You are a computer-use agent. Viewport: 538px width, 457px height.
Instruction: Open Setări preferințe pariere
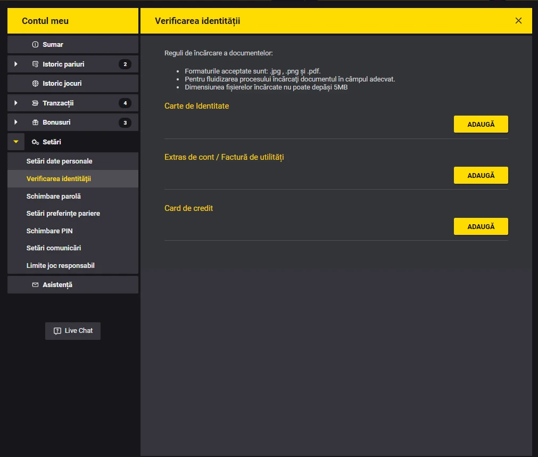(63, 214)
